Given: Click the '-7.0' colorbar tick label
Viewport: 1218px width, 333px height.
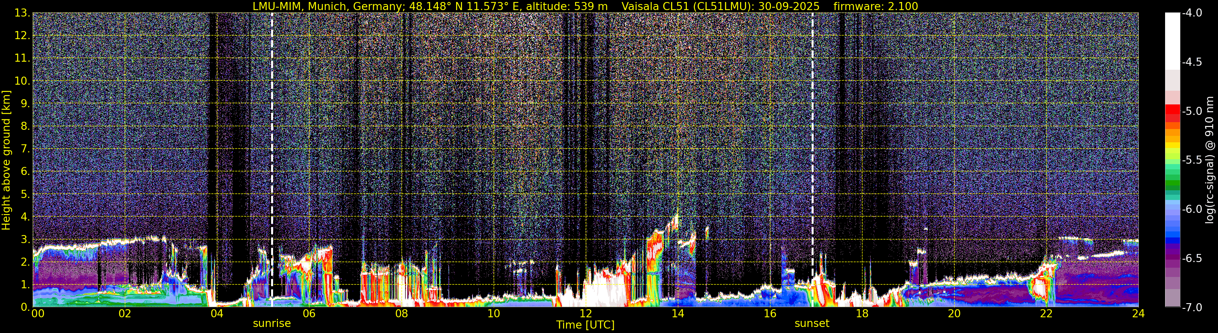Looking at the screenshot, I should coord(1191,308).
